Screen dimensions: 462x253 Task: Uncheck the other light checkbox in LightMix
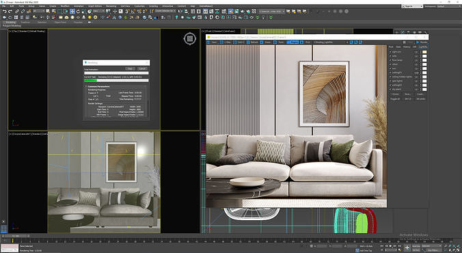tap(391, 64)
